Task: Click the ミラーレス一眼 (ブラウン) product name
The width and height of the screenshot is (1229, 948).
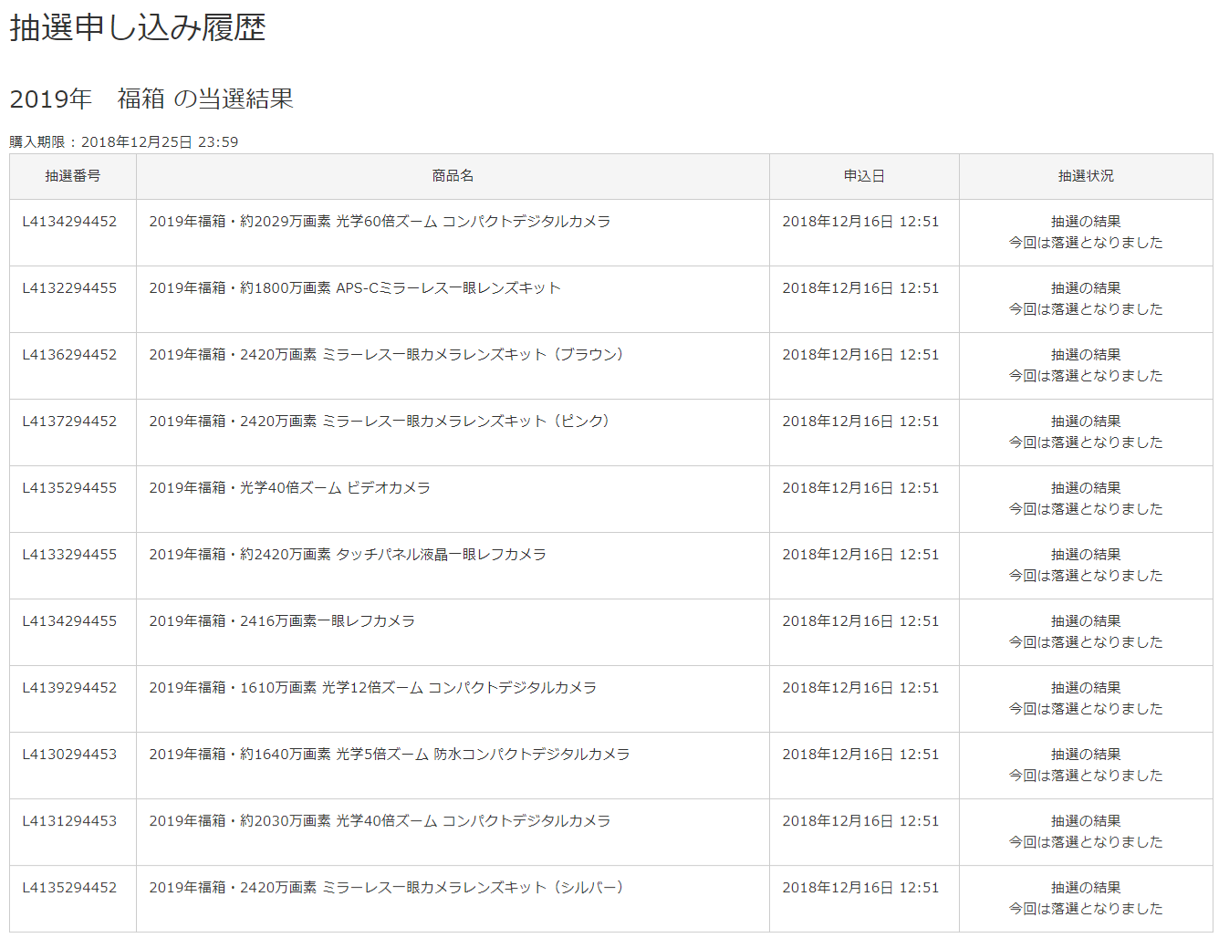Action: (x=386, y=355)
